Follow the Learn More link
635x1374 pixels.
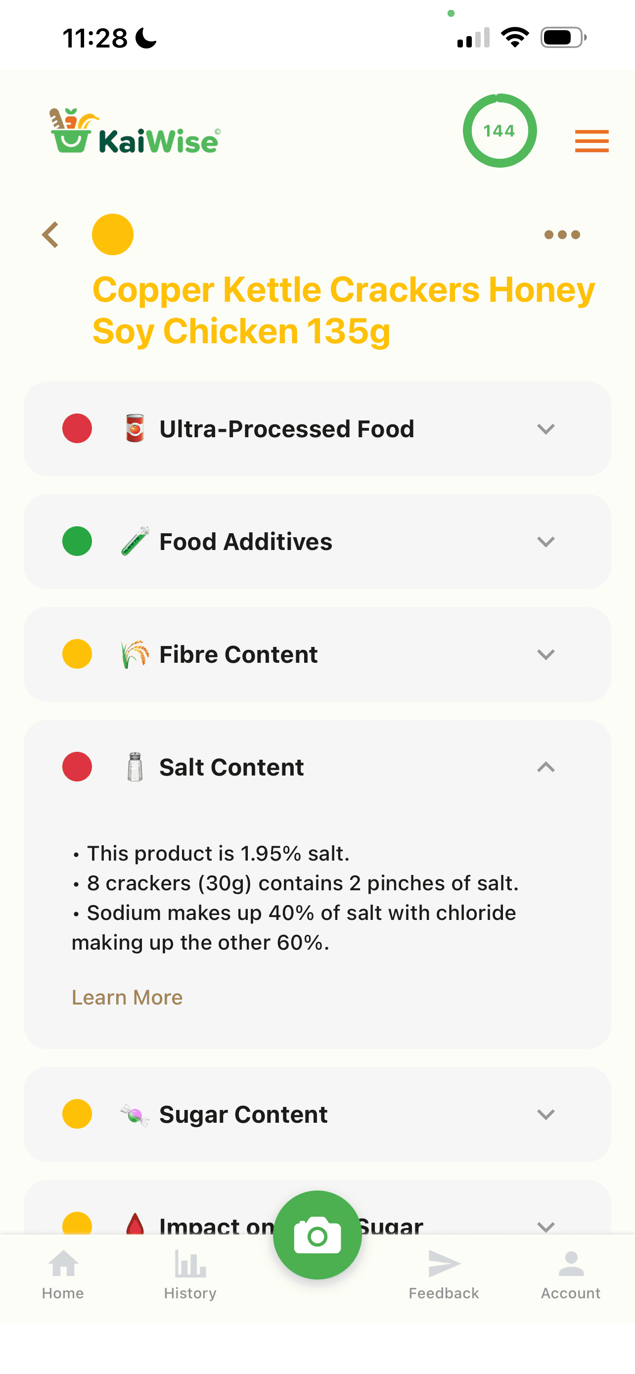[127, 998]
